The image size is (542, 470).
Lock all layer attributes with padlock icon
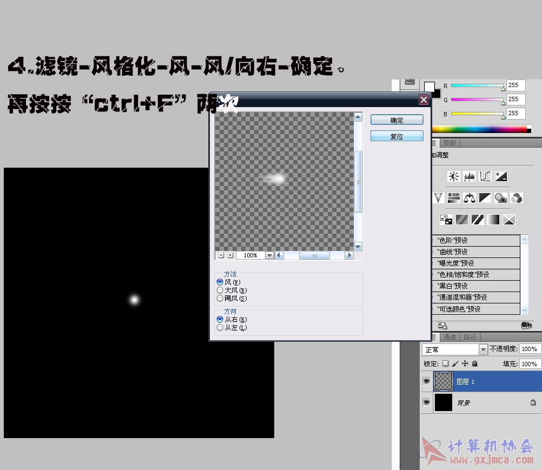click(474, 363)
